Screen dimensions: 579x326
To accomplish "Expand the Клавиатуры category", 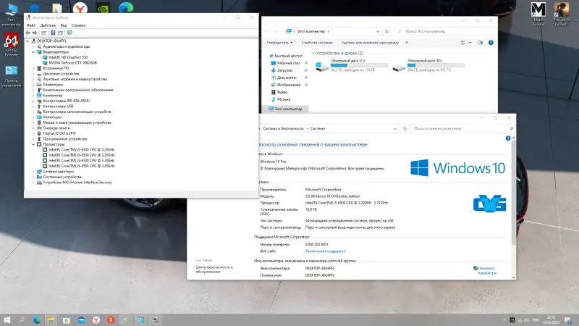I will [x=33, y=85].
